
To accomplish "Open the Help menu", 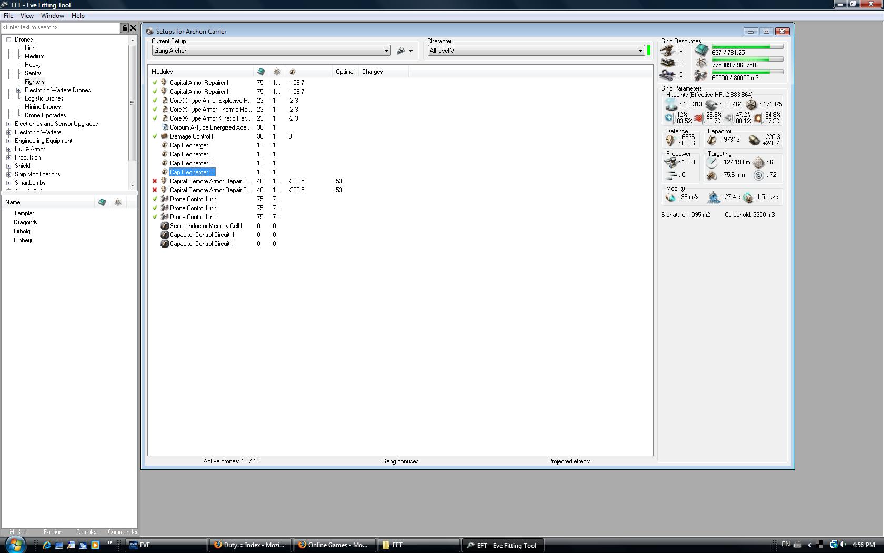I will coord(78,16).
